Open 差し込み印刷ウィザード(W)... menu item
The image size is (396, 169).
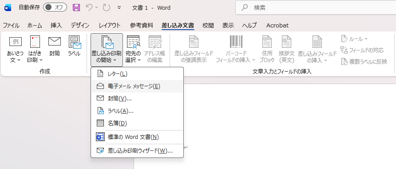click(x=137, y=151)
